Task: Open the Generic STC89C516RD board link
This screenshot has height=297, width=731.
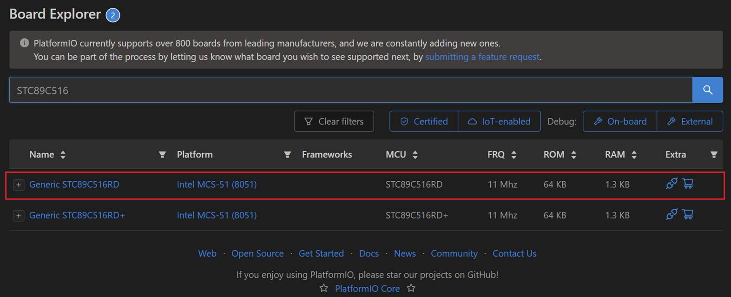Action: tap(74, 185)
